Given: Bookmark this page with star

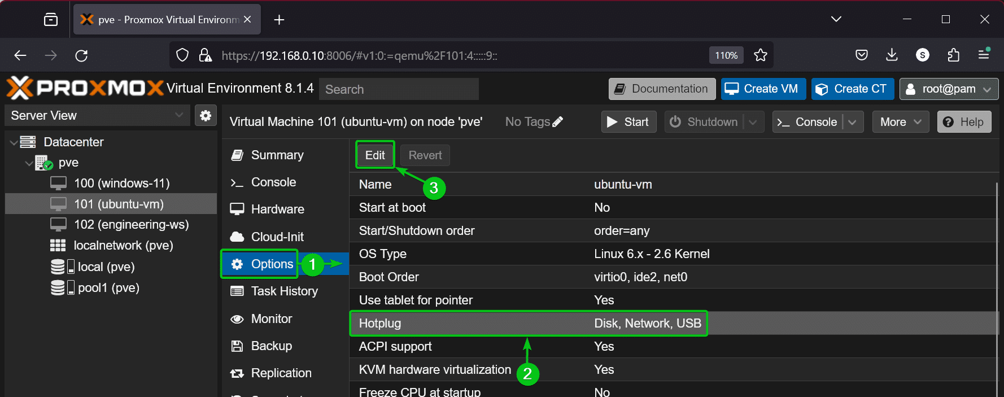Looking at the screenshot, I should 761,55.
